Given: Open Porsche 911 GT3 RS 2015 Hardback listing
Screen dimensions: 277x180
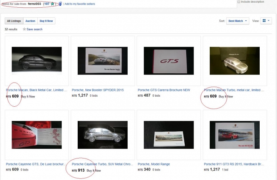Looking at the screenshot, I should click(x=234, y=164).
